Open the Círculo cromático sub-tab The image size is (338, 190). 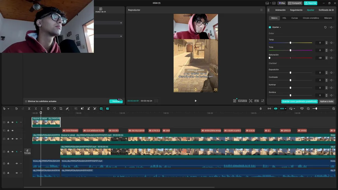[x=311, y=18]
